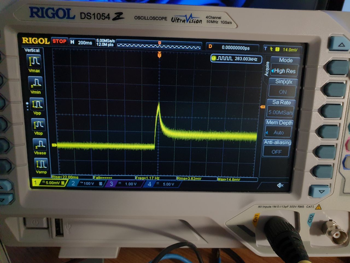Open the Mem Depth Auto selector
350x263 pixels.
pyautogui.click(x=278, y=133)
